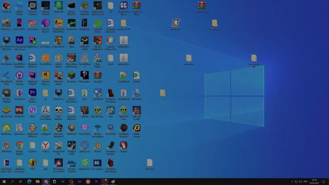This screenshot has height=185, width=329.
Task: Select the BlueStacks layered icon
Action: pyautogui.click(x=6, y=110)
